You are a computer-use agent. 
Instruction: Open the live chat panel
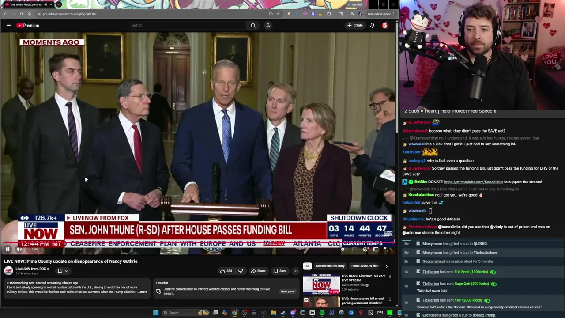click(288, 291)
